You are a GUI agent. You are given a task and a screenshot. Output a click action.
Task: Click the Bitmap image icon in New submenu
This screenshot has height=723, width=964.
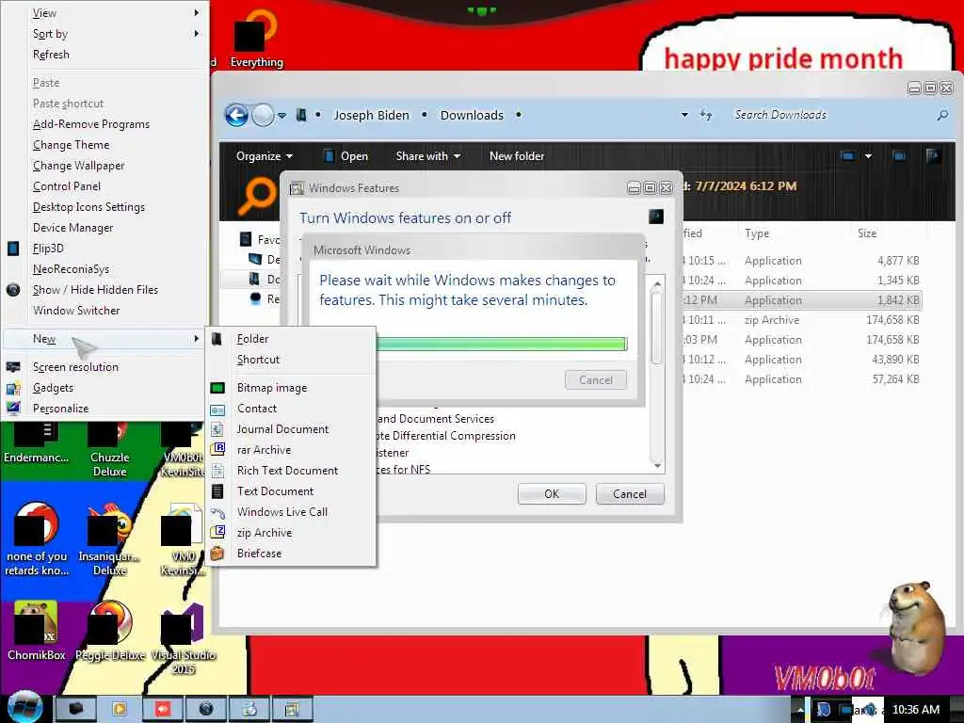(217, 387)
